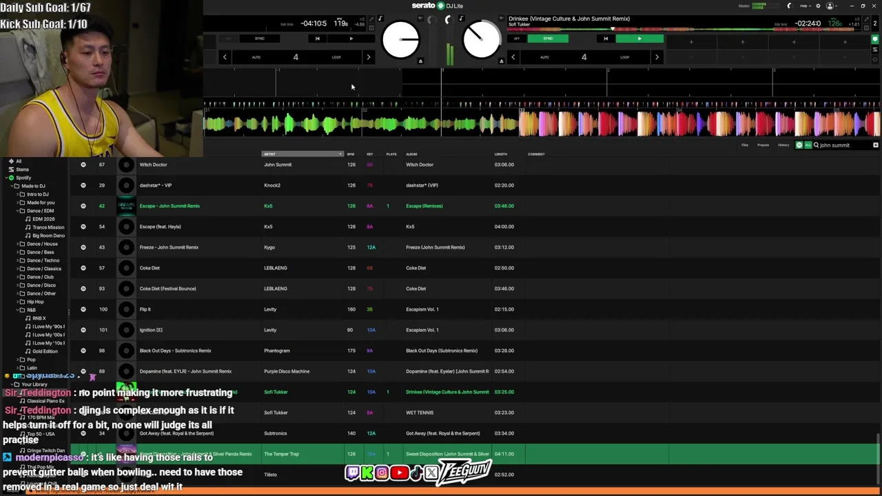Open Help menu
Viewport: 882px width, 496px height.
click(804, 6)
